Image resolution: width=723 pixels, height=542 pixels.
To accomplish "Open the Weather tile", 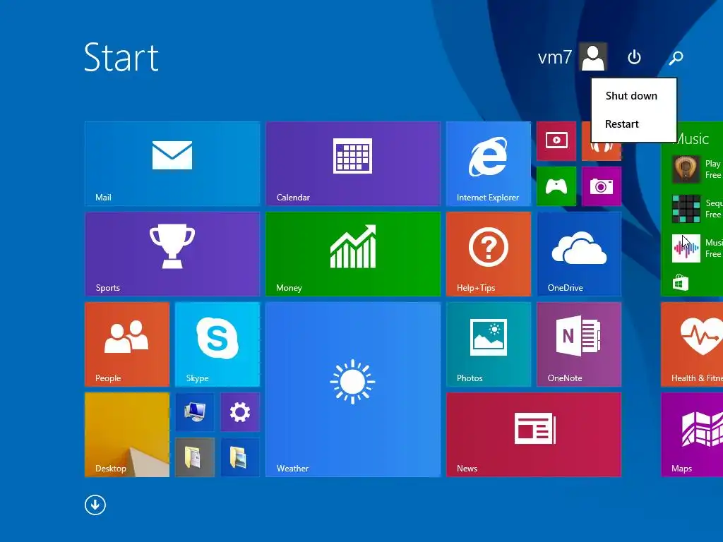I will [x=353, y=390].
